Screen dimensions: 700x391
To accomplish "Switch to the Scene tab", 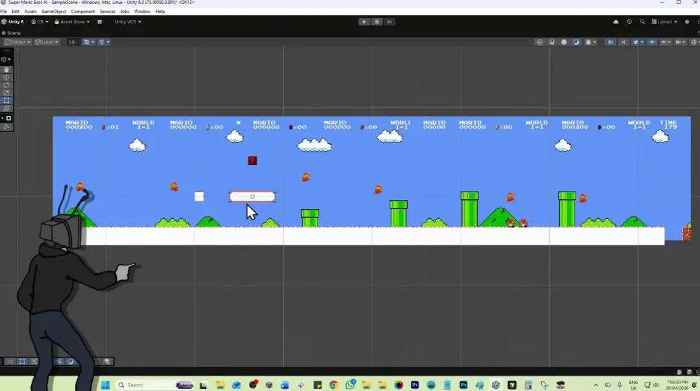I will [11, 33].
